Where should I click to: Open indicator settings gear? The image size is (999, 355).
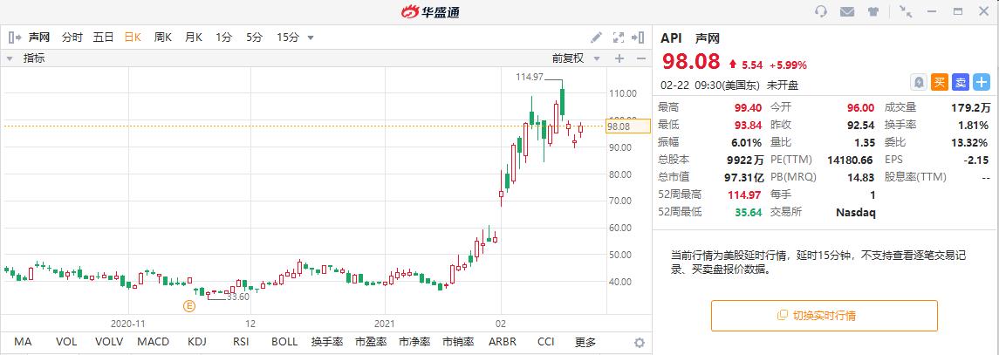[639, 343]
